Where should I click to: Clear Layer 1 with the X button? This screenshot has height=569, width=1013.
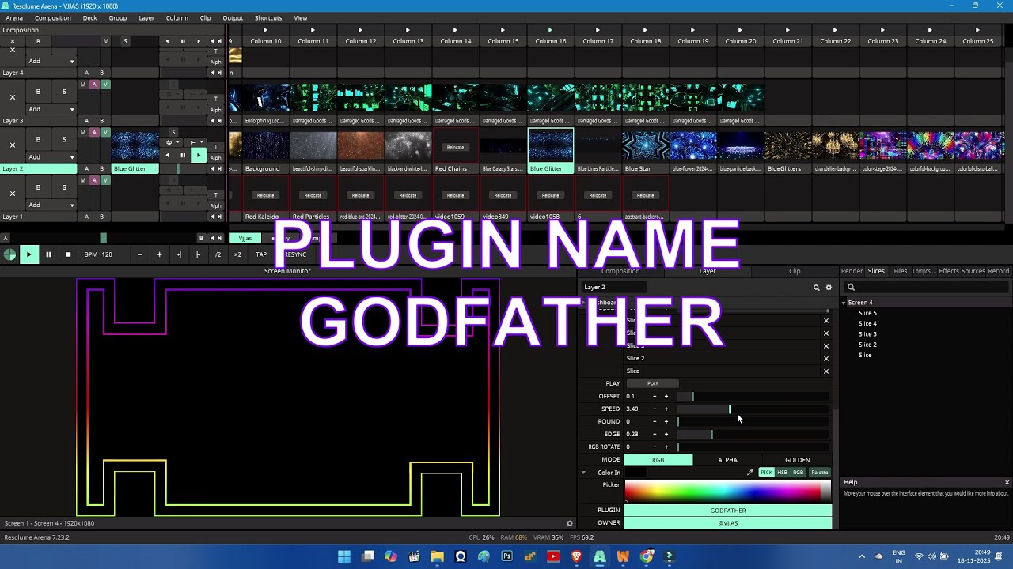pyautogui.click(x=13, y=193)
